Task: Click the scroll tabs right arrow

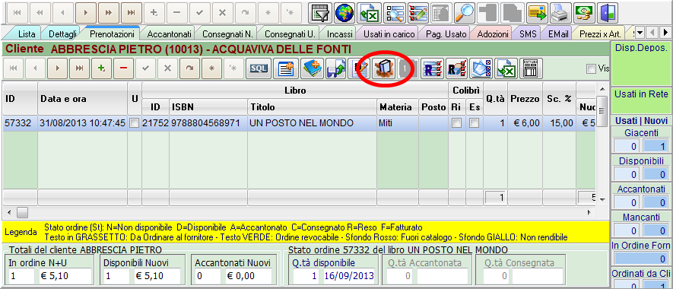Action: click(665, 33)
